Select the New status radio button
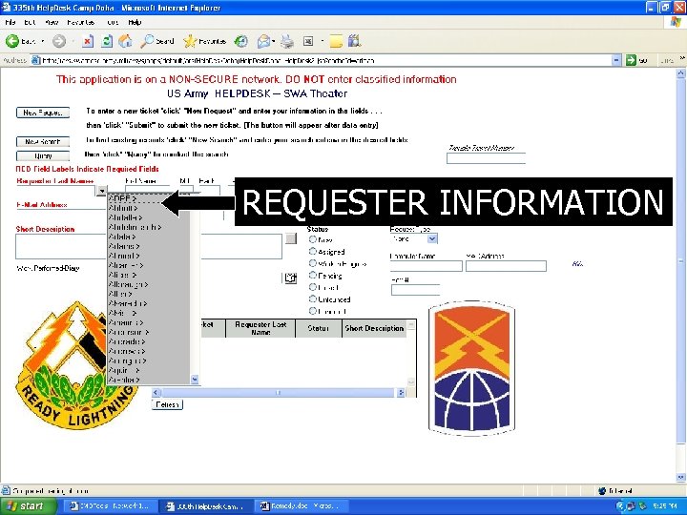 point(313,239)
